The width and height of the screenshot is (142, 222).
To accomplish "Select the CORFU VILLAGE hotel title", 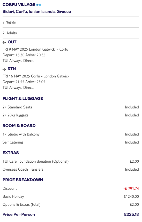I will tap(19, 5).
